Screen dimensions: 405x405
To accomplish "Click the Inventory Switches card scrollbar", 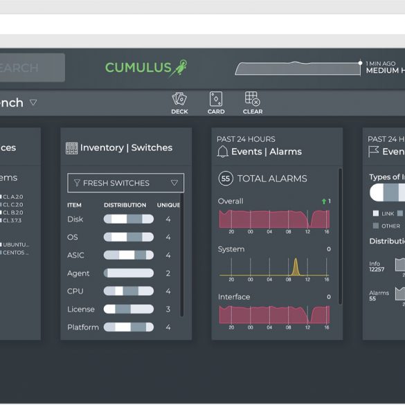I will (182, 255).
